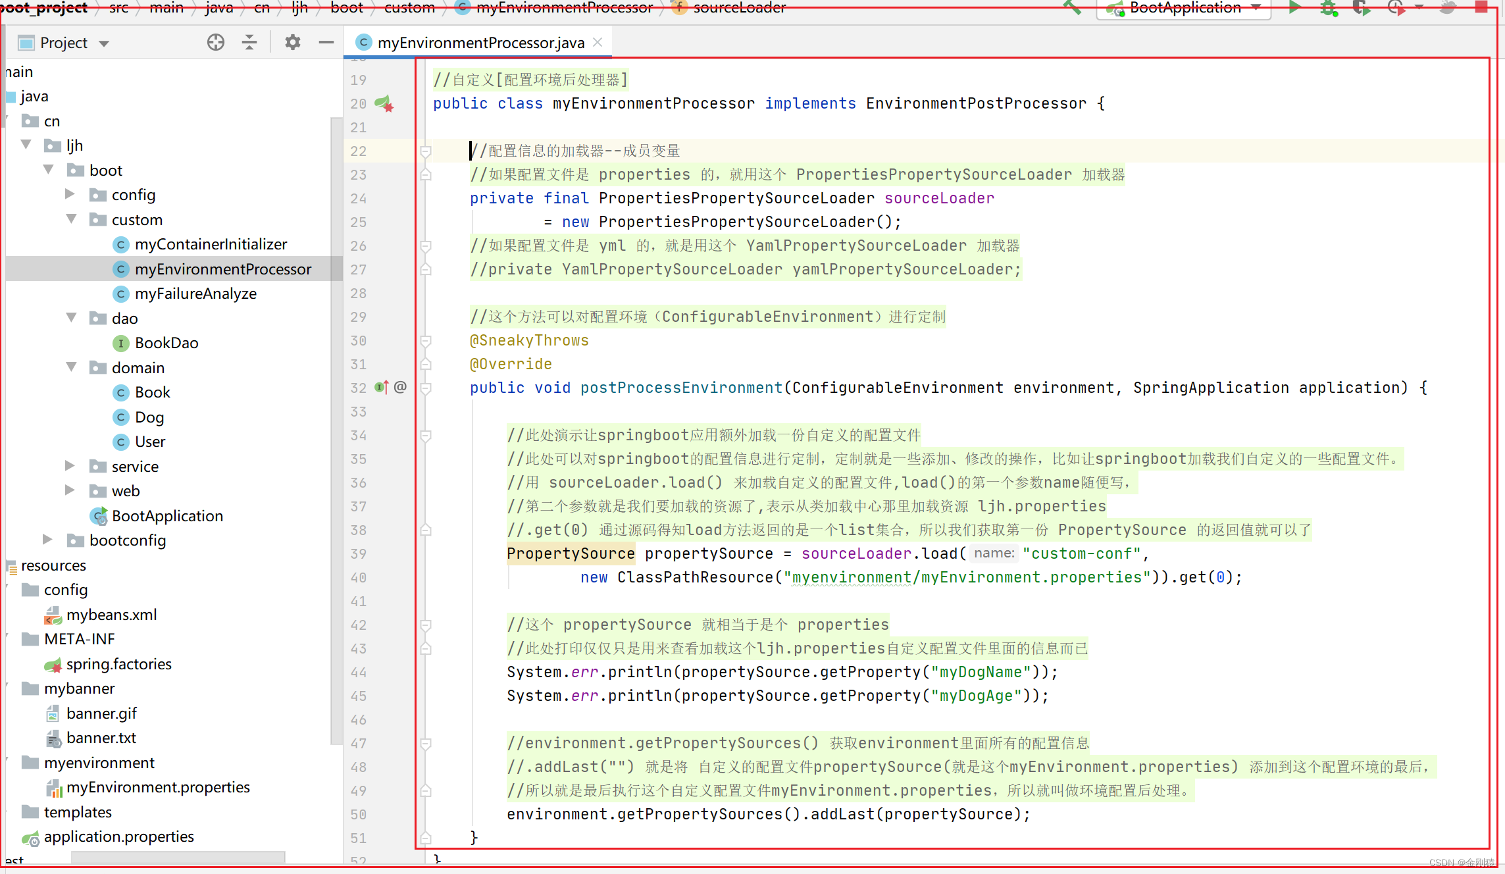This screenshot has height=874, width=1505.
Task: Click the Spring bean gutter icon at line 20
Action: [x=384, y=103]
